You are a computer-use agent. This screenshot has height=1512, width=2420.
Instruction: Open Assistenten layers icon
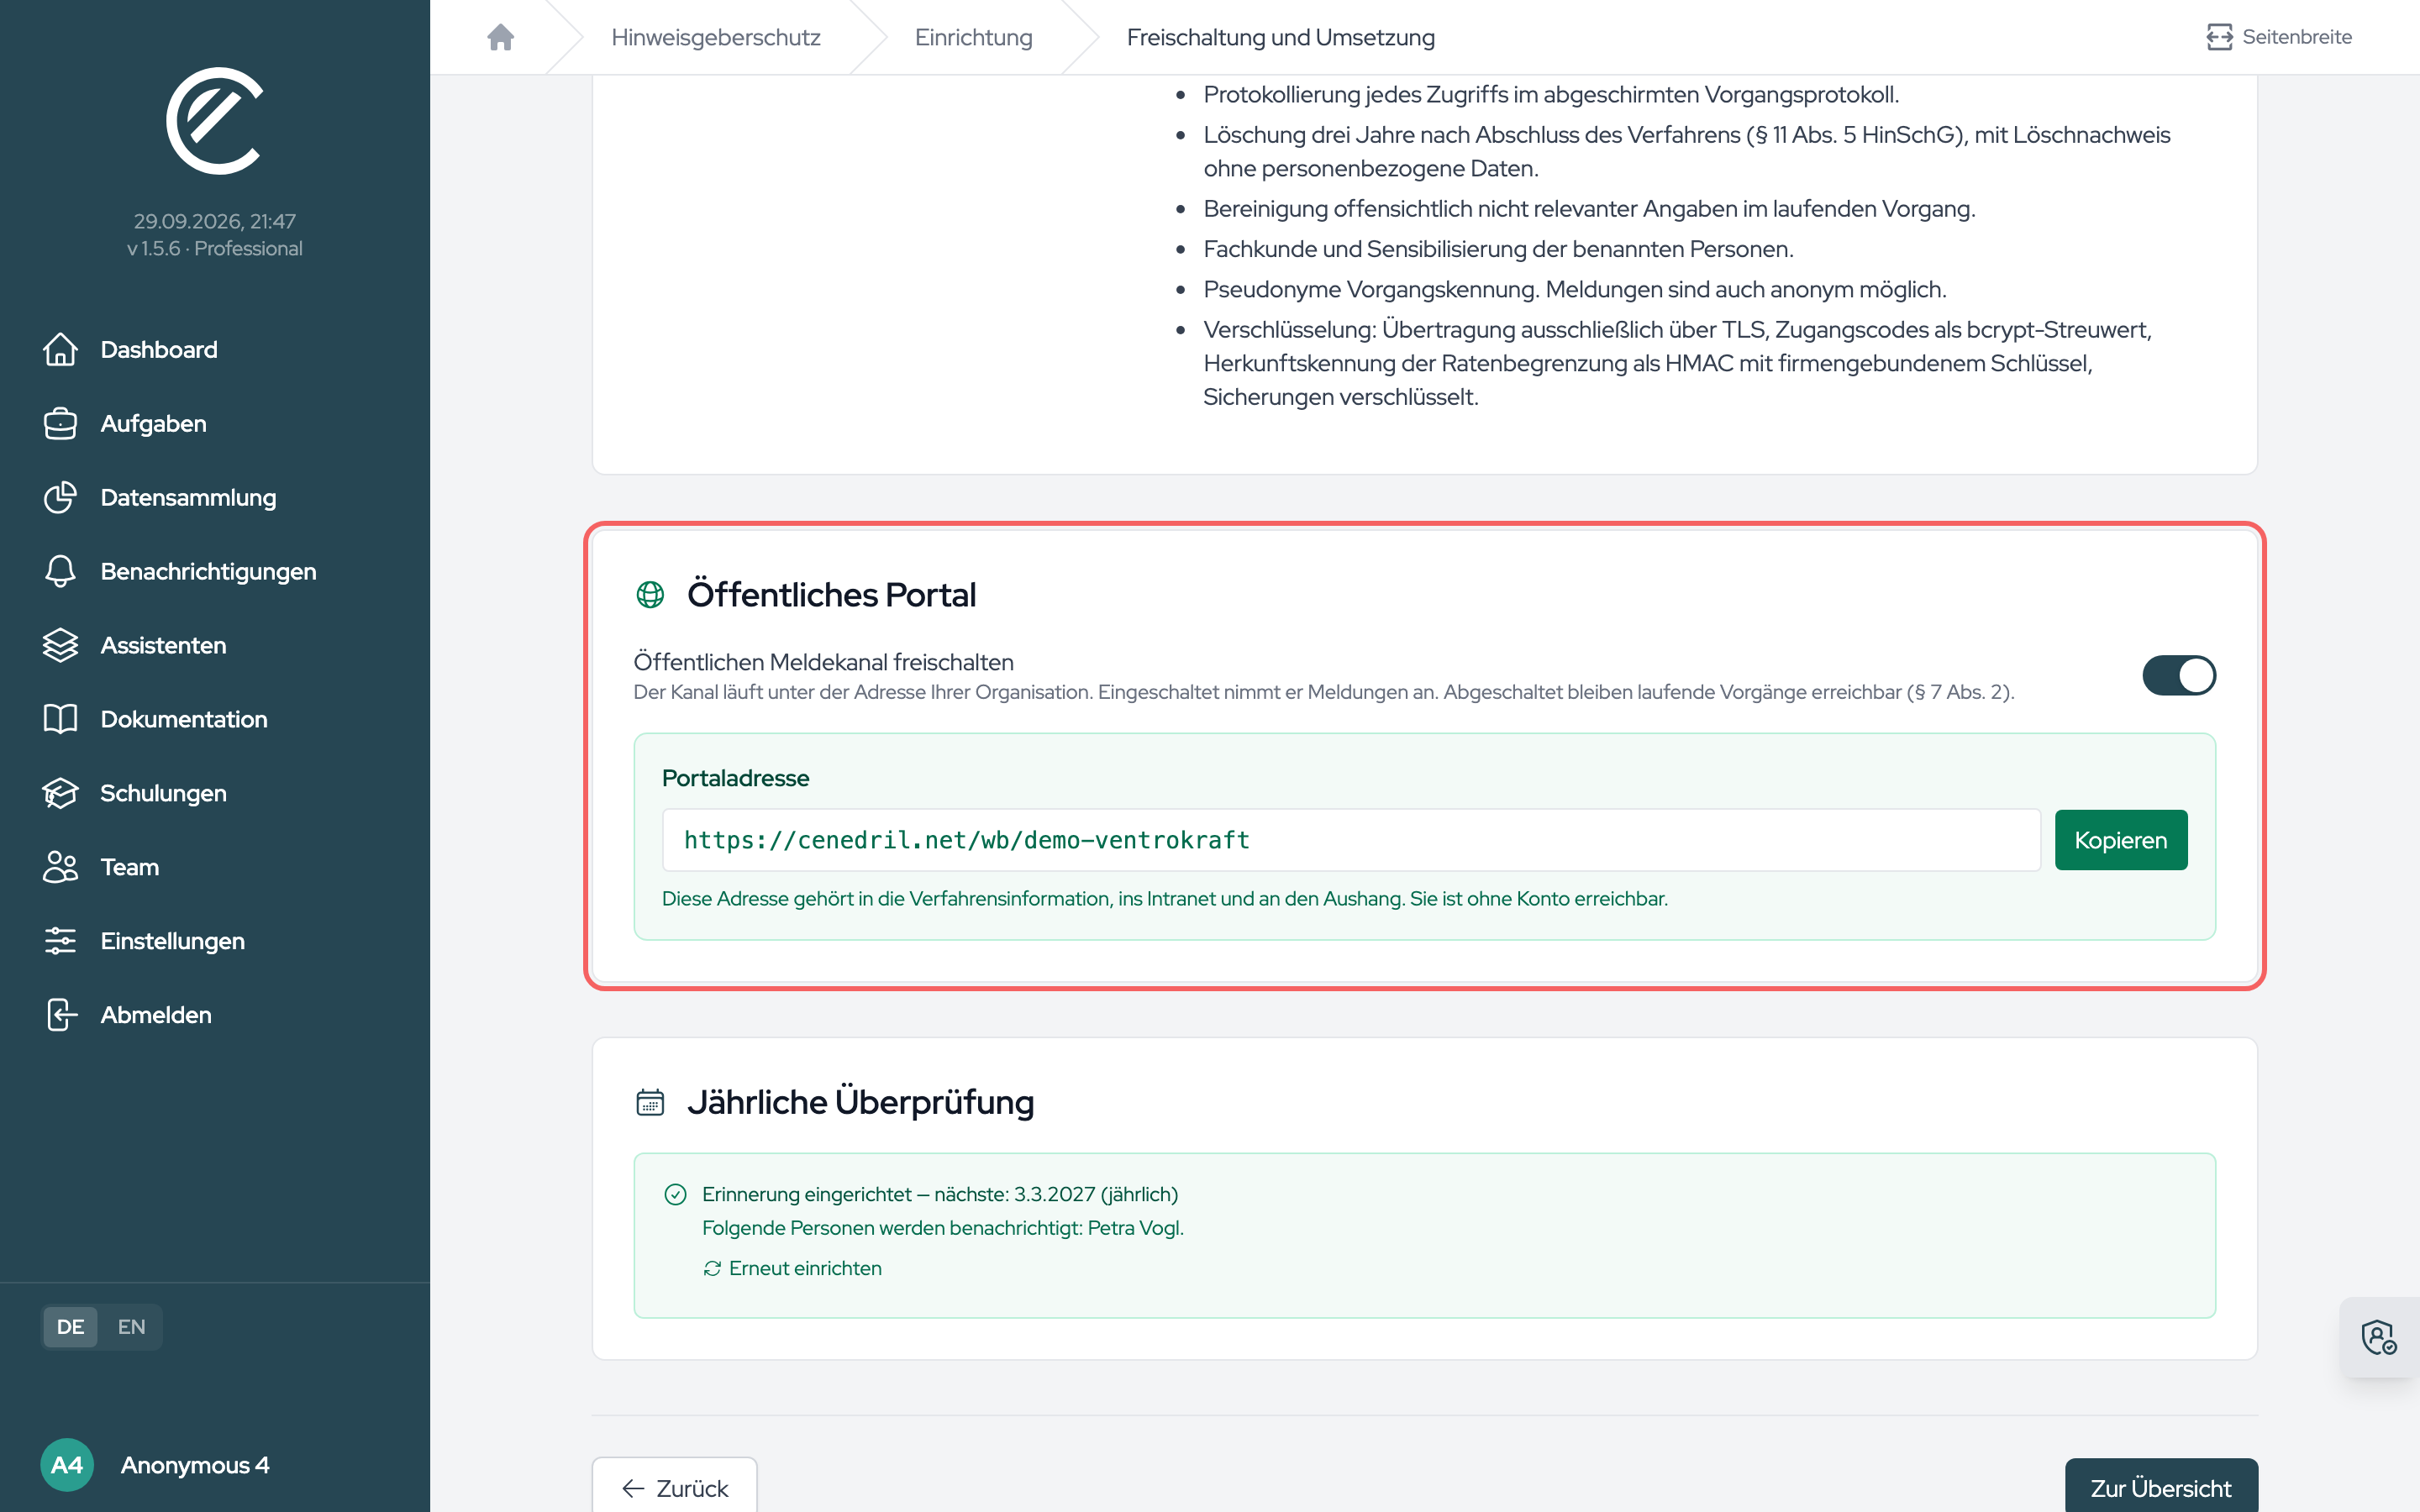point(60,645)
